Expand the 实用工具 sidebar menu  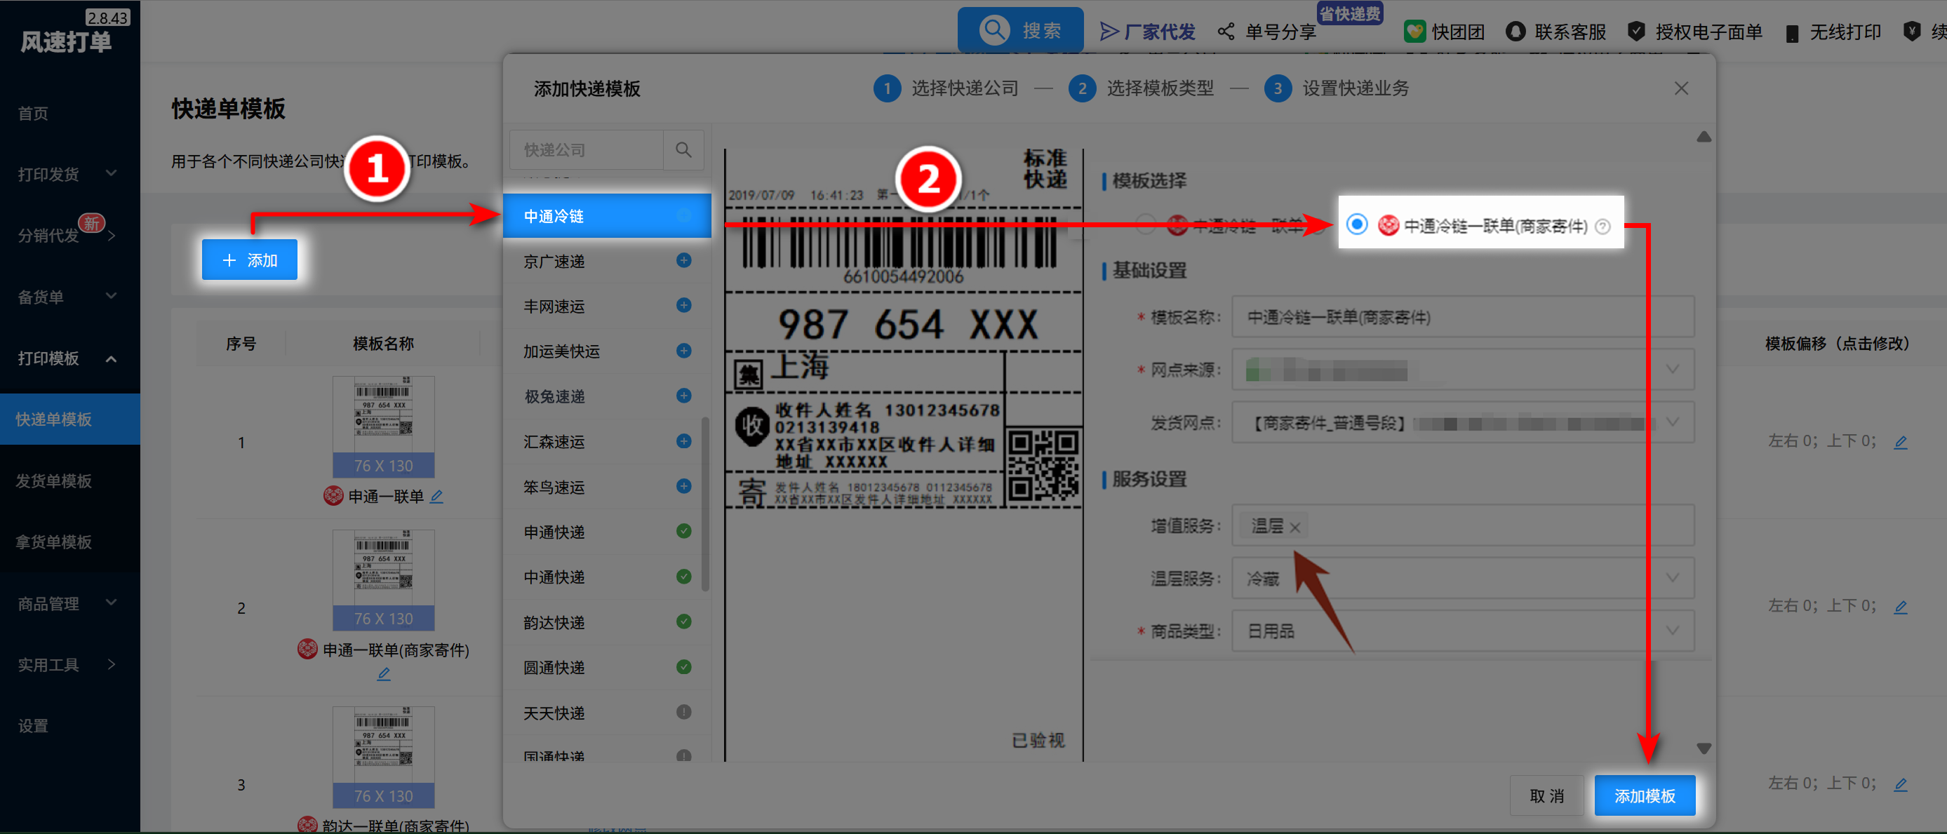[x=69, y=664]
